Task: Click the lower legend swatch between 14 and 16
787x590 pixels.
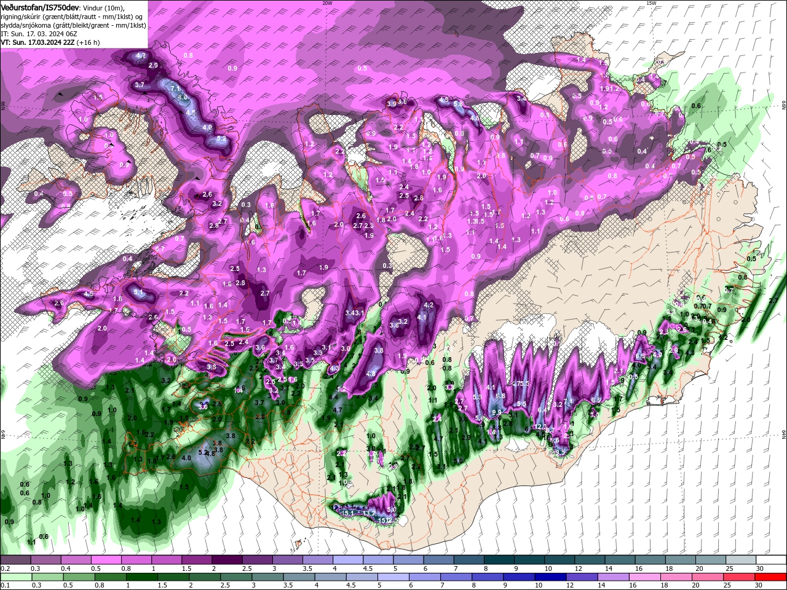Action: coord(614,577)
